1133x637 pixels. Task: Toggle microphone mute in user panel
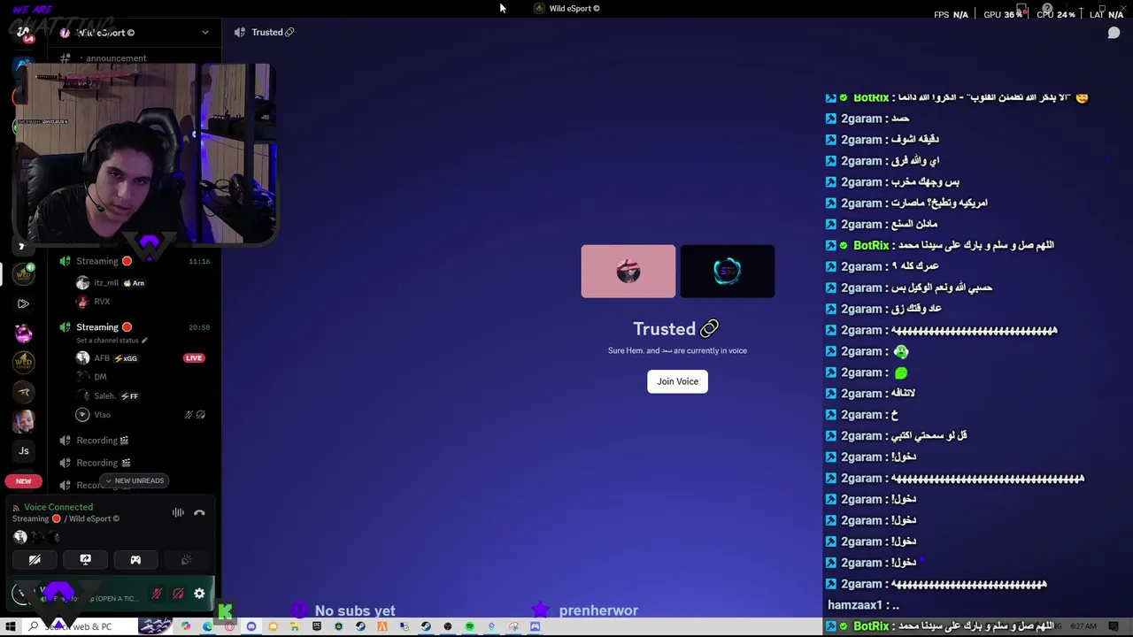tap(157, 594)
